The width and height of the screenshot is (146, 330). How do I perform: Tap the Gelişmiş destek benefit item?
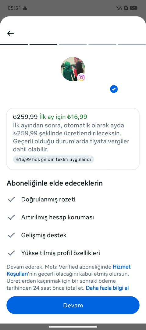coord(37,235)
